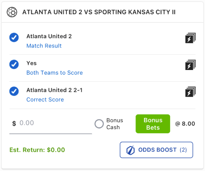This screenshot has height=171, width=205.
Task: Uncheck the Atlanta United 2 Match Result selection
Action: [x=14, y=37]
